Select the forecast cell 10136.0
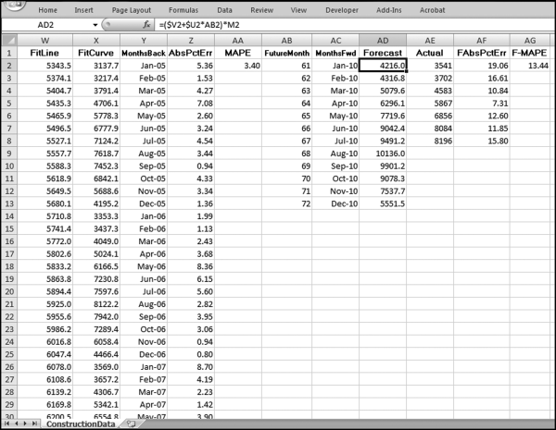The width and height of the screenshot is (556, 430). click(x=383, y=154)
